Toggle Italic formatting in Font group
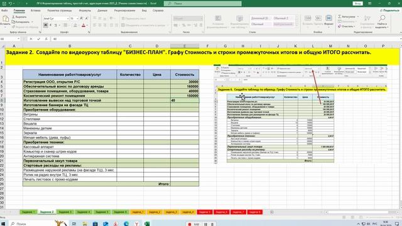The width and height of the screenshot is (402, 226). coord(50,25)
